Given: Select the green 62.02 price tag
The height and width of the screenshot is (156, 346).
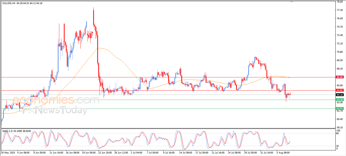Looking at the screenshot, I should 340,109.
